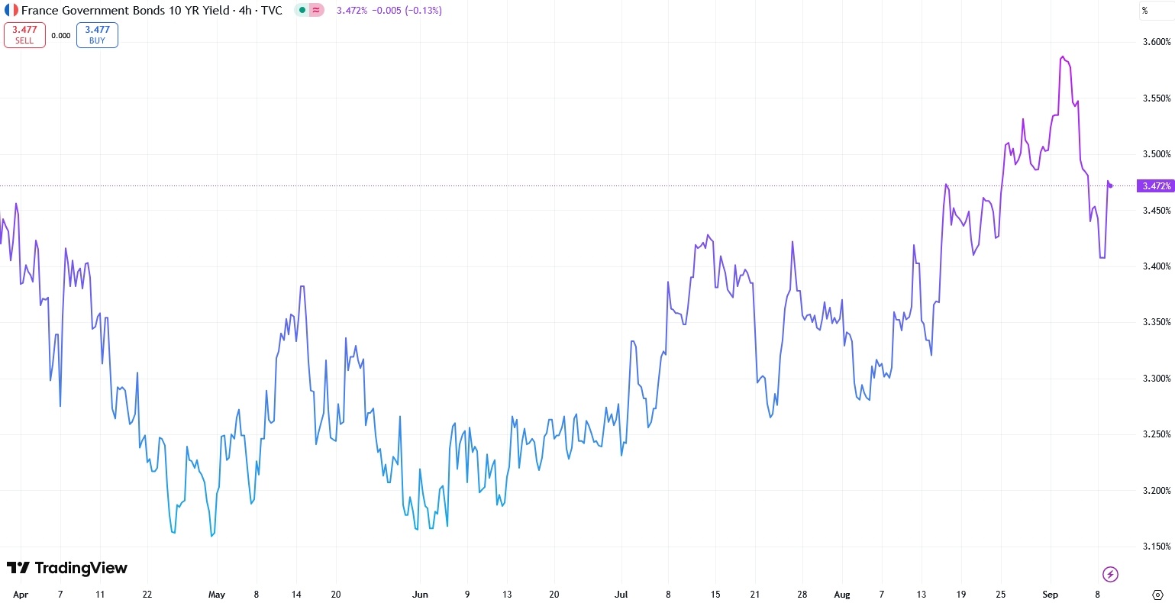Click the 3.472% current price tag
Screen dimensions: 1175x603
pos(1155,186)
